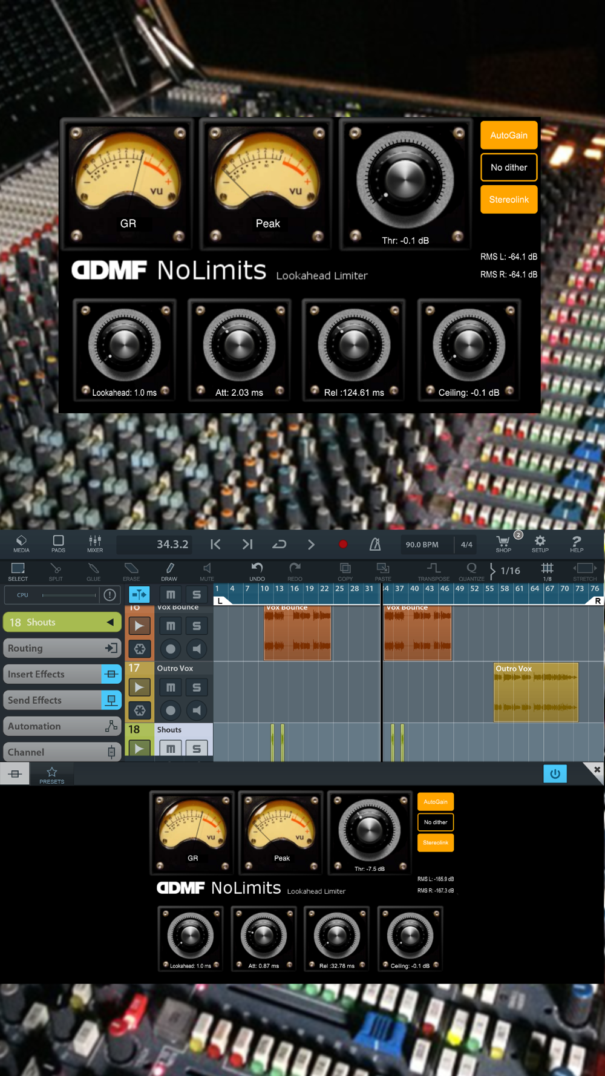Open the MIXER view
Screen dimensions: 605x1076
tap(95, 543)
